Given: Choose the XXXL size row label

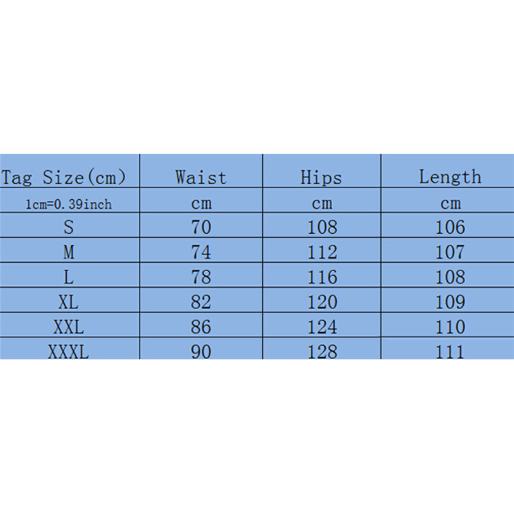Looking at the screenshot, I should pyautogui.click(x=69, y=351).
